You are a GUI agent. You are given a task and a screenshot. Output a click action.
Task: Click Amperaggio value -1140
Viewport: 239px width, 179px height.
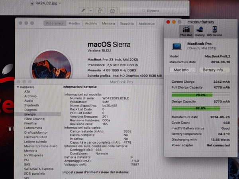tap(135, 161)
